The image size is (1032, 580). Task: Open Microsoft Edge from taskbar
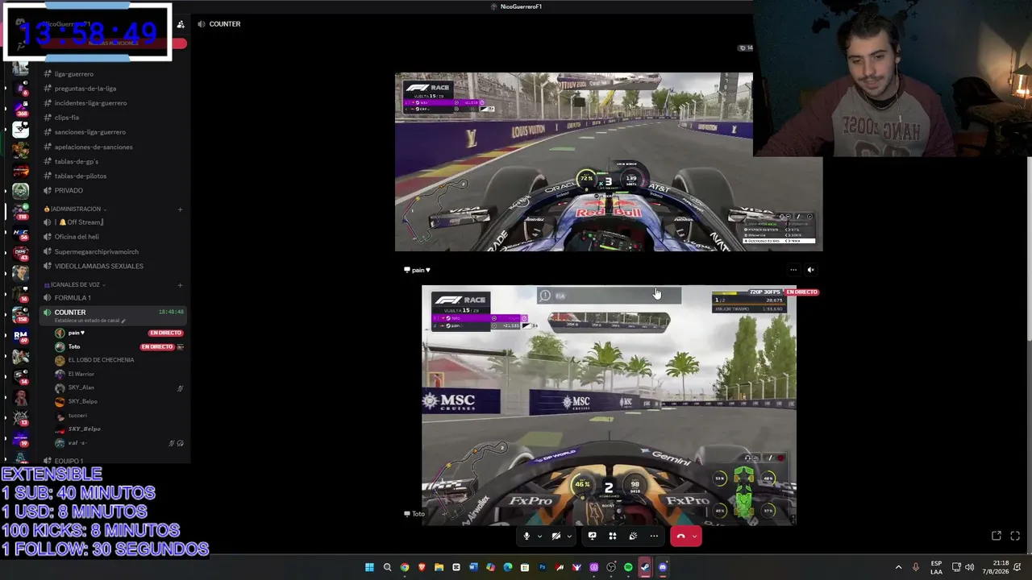tap(507, 567)
